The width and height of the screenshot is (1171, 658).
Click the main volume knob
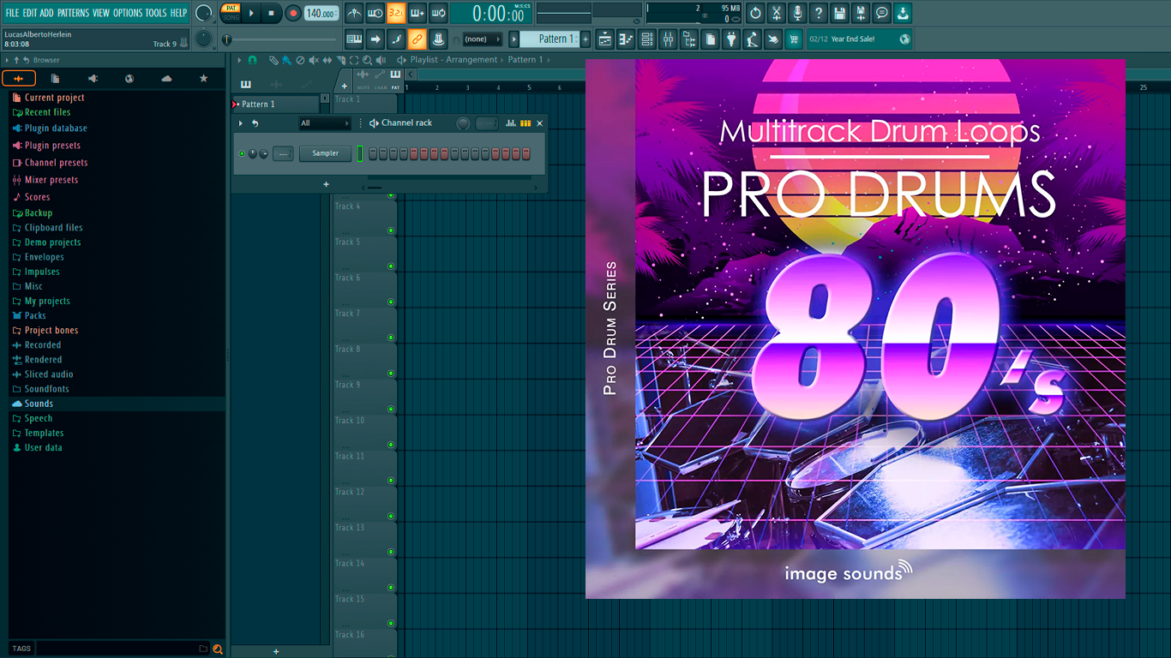coord(203,13)
